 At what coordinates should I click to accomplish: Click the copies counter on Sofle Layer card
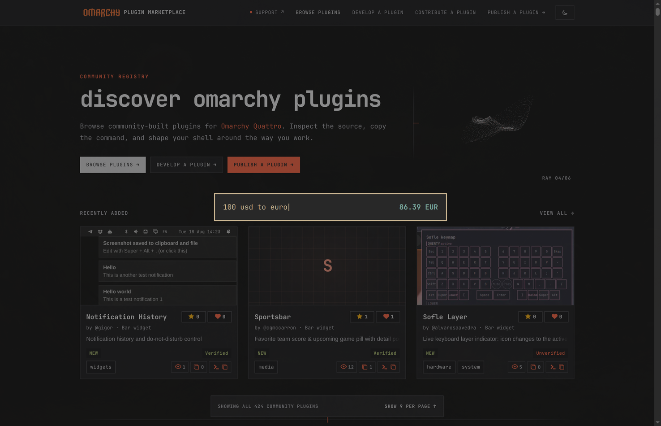535,367
